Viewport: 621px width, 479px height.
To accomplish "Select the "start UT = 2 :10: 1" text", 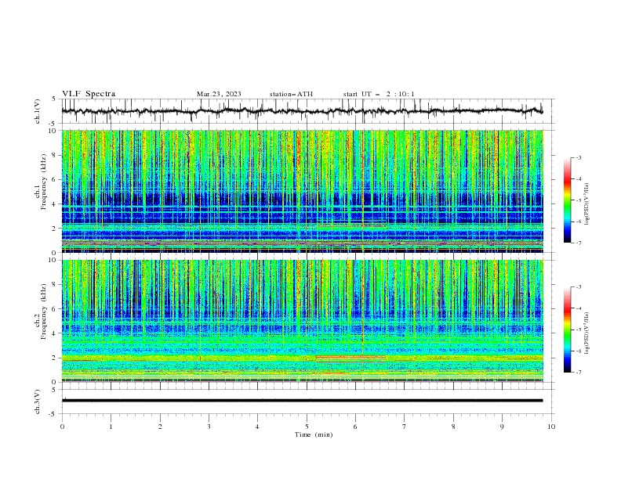I will (x=379, y=94).
